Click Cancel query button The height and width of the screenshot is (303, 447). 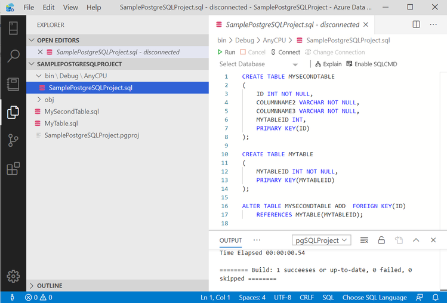(253, 52)
